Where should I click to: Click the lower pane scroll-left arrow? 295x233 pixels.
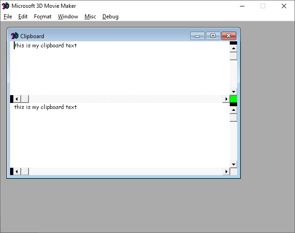[x=17, y=171]
